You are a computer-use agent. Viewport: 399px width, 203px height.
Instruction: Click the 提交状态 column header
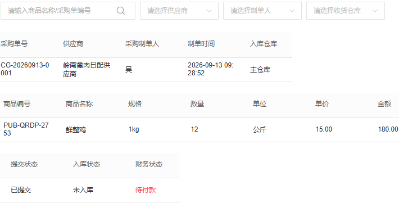tap(24, 164)
